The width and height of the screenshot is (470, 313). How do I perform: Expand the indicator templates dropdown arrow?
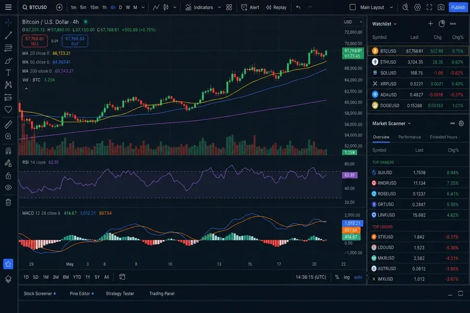pyautogui.click(x=219, y=7)
